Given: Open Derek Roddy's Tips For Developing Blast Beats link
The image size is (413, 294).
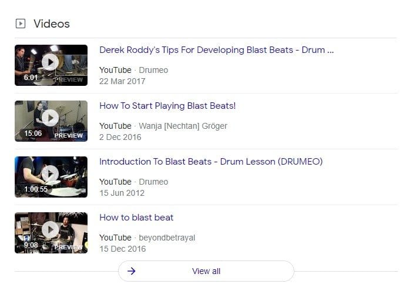Looking at the screenshot, I should tap(217, 50).
